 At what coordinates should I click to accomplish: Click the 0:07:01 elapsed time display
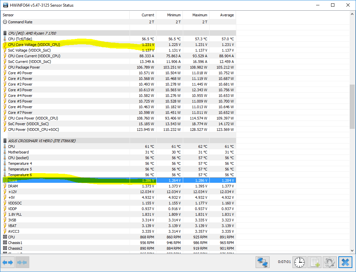[284, 262]
